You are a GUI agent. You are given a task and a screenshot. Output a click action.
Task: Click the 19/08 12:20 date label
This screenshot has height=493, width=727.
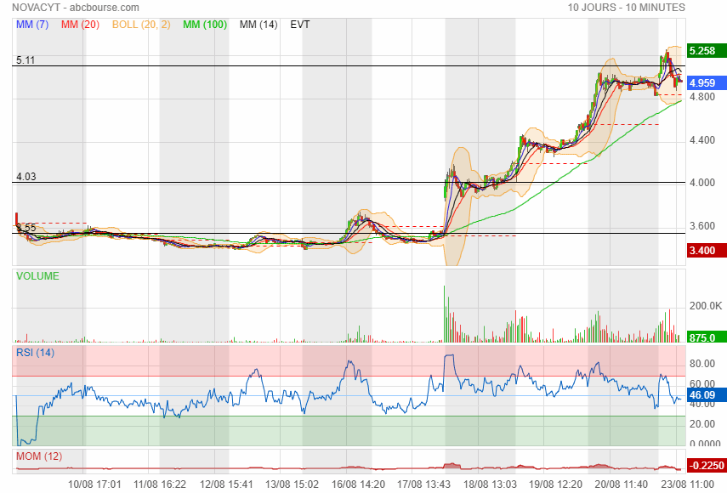(555, 484)
